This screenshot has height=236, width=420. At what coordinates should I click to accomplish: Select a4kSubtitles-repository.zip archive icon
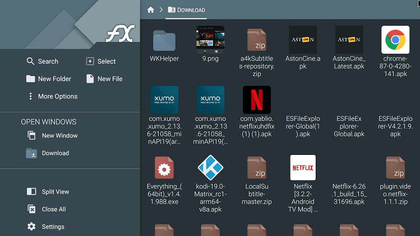tap(257, 40)
